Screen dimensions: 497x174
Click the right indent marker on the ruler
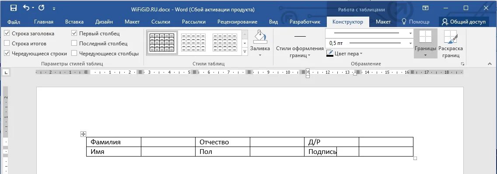coord(355,74)
